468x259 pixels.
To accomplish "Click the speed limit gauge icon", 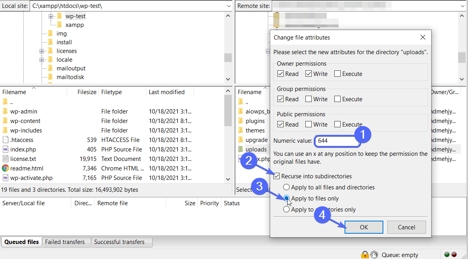I will pos(374,255).
